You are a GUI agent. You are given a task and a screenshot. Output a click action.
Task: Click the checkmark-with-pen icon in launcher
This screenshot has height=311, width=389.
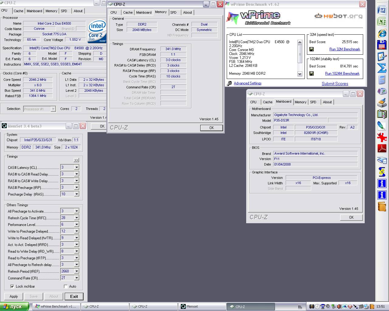382,56
